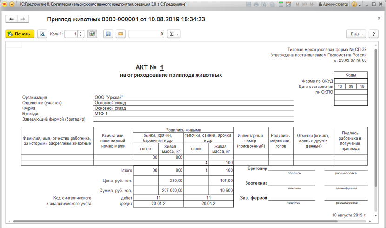Click the Зоотехник signature label
Viewport: 386px width, 228px height.
click(x=256, y=183)
